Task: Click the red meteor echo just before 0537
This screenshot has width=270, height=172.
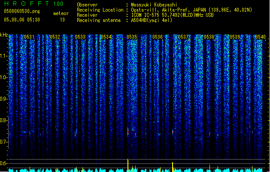Action: coord(173,132)
